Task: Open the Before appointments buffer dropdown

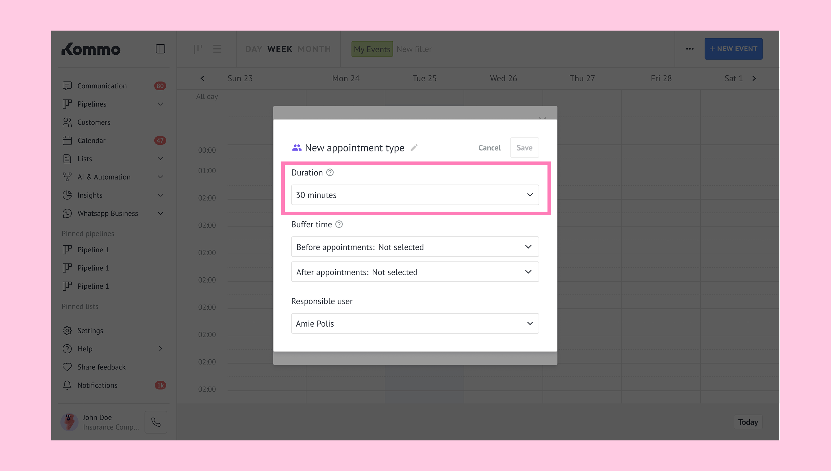Action: coord(415,247)
